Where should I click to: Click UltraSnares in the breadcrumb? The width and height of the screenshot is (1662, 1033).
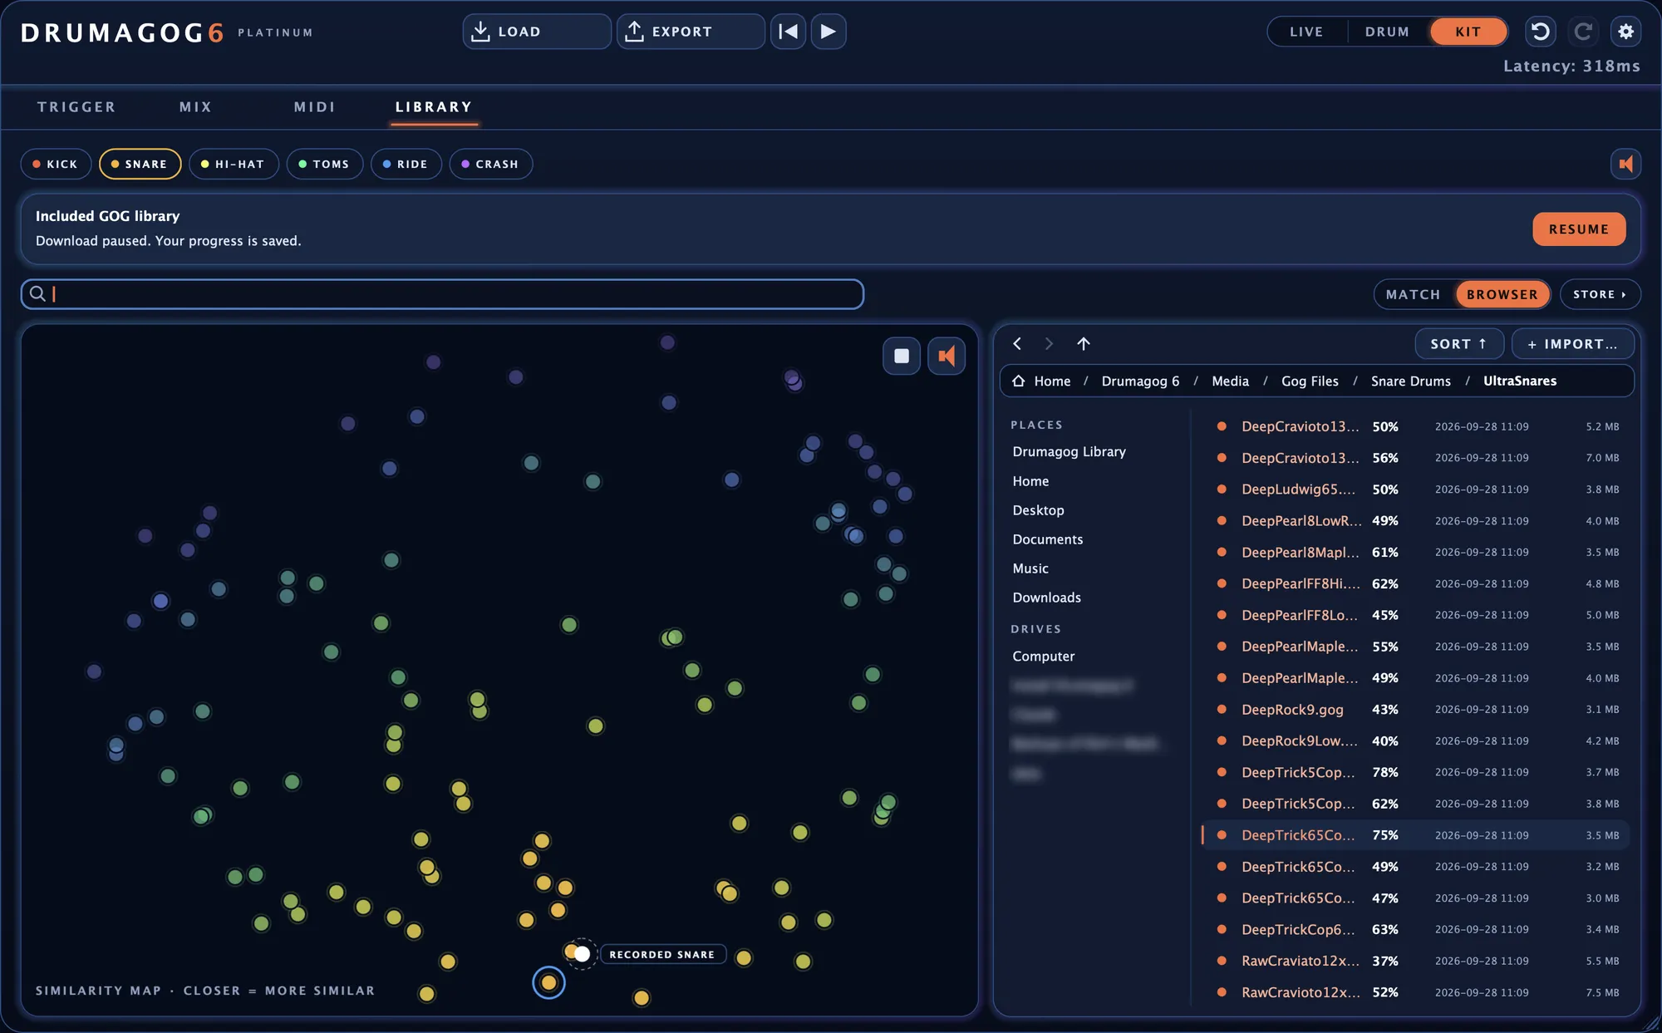[x=1520, y=381]
